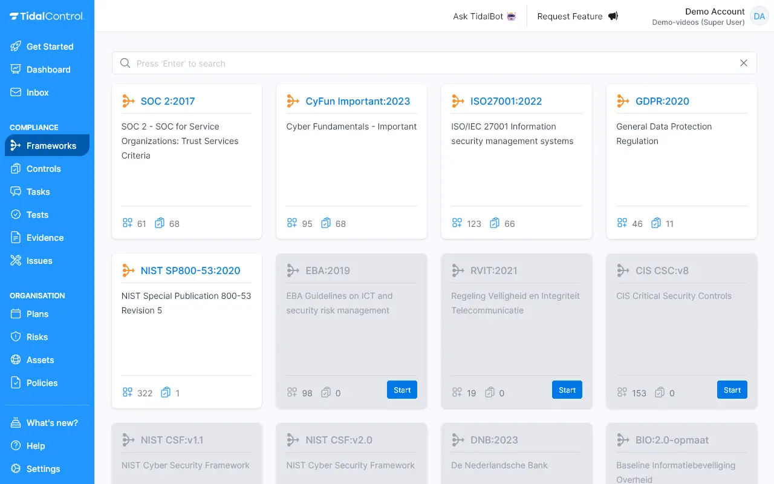Open Get Started rocket icon
The height and width of the screenshot is (484, 774).
16,47
